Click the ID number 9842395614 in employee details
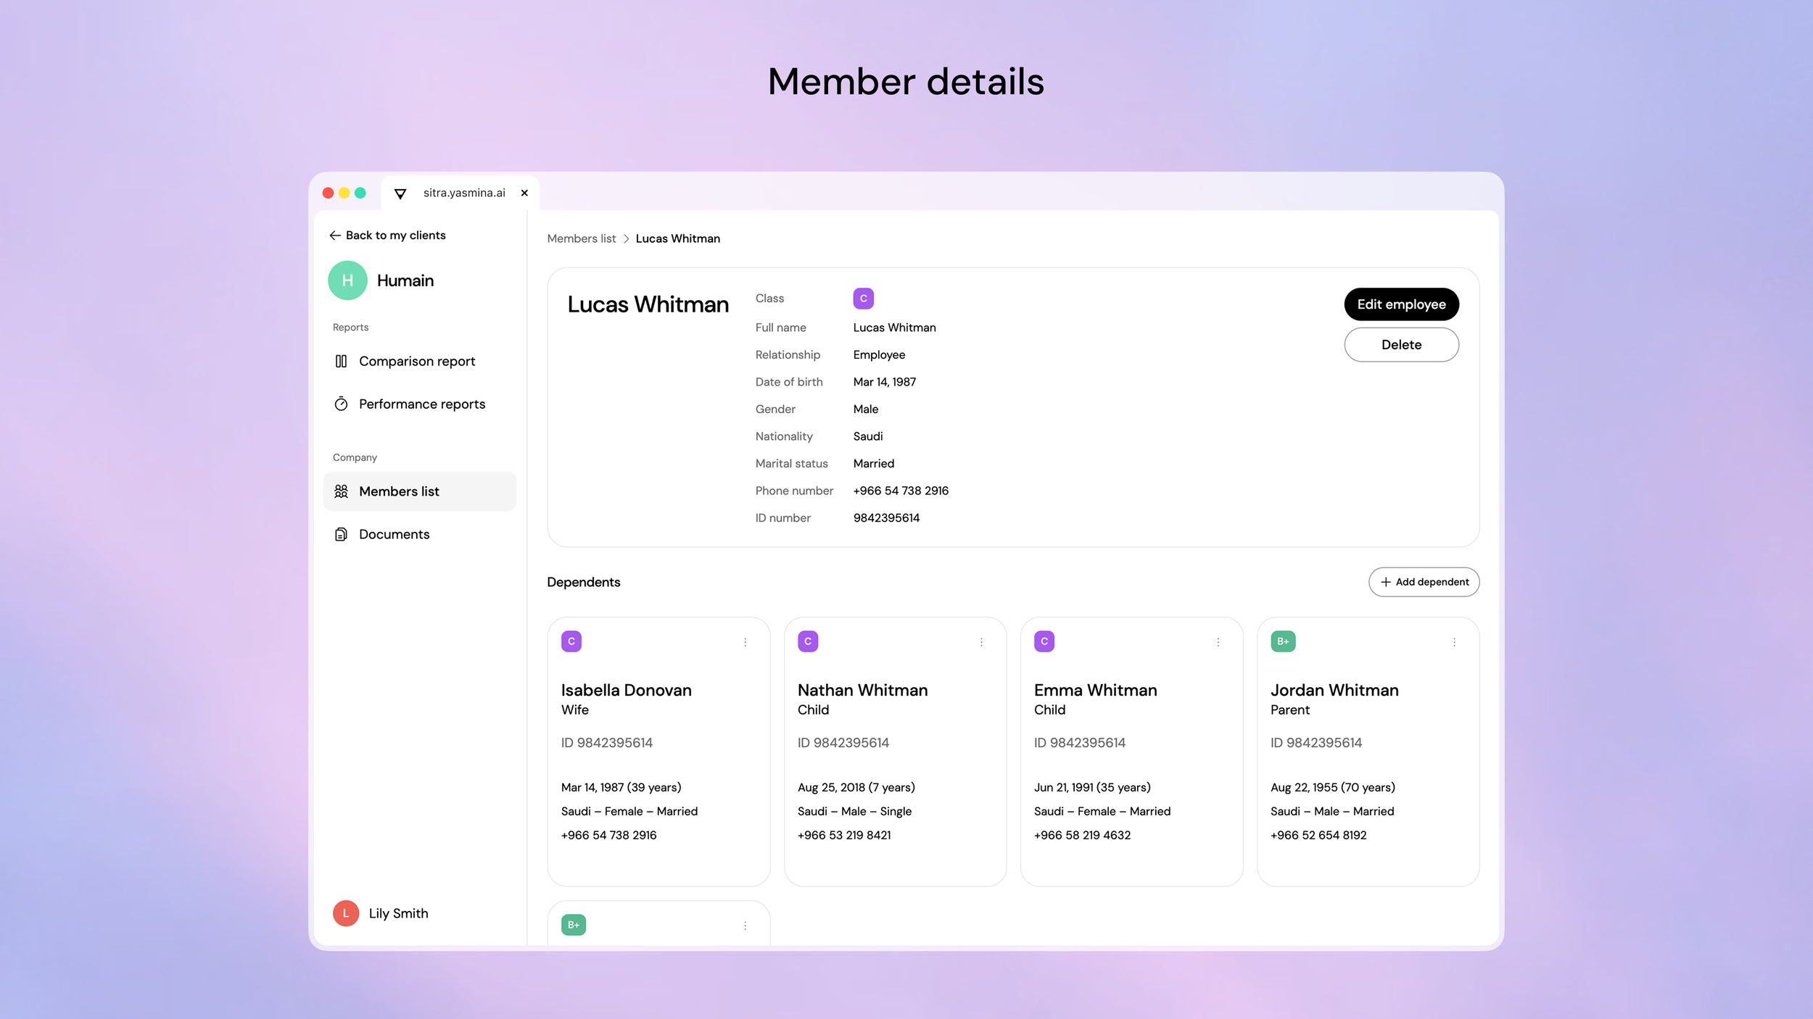This screenshot has height=1019, width=1813. (x=886, y=517)
